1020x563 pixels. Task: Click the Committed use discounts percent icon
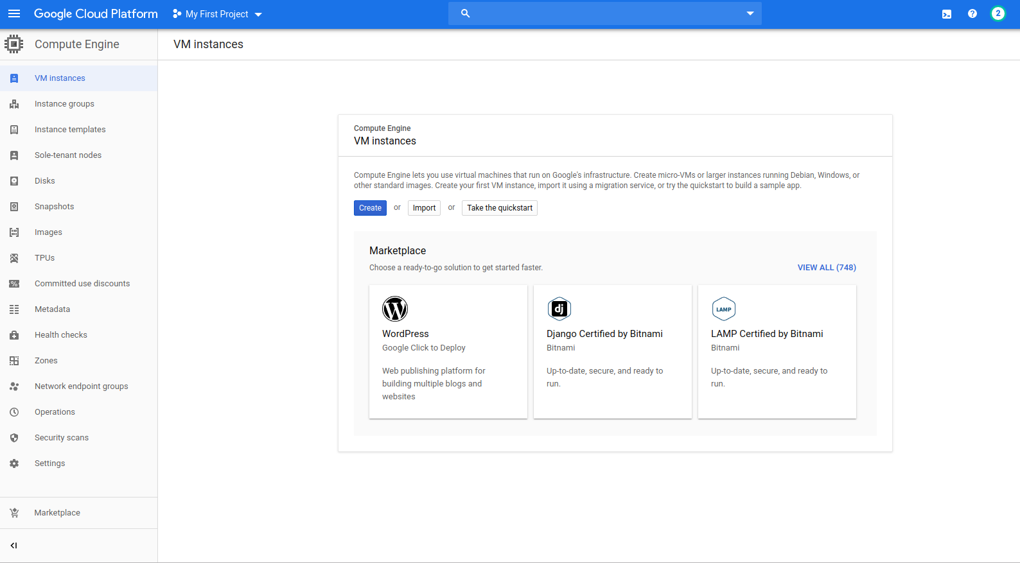tap(14, 284)
